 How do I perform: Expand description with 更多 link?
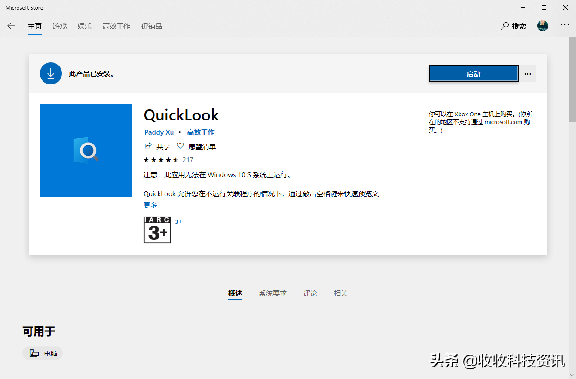coord(151,205)
